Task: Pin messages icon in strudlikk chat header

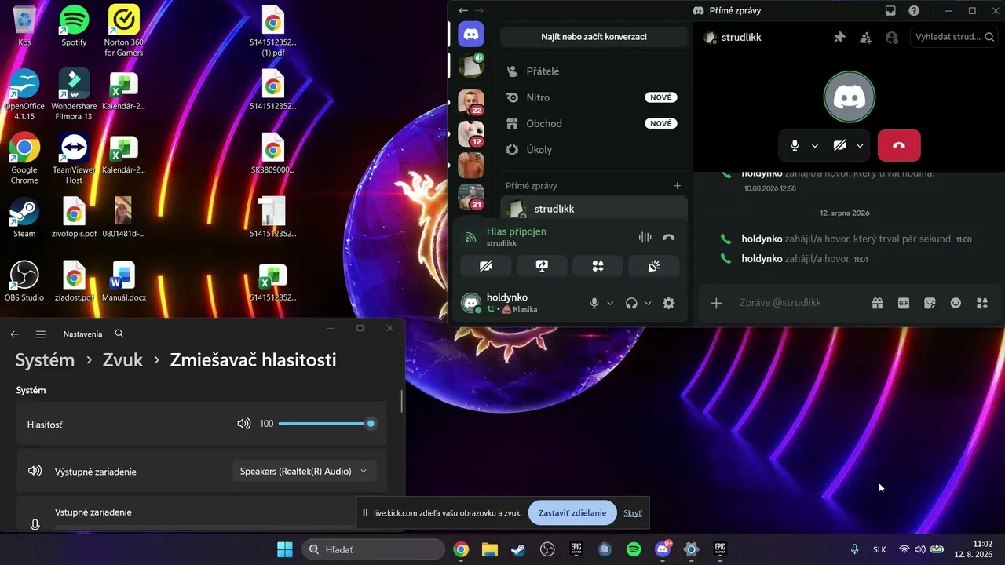Action: click(x=839, y=37)
